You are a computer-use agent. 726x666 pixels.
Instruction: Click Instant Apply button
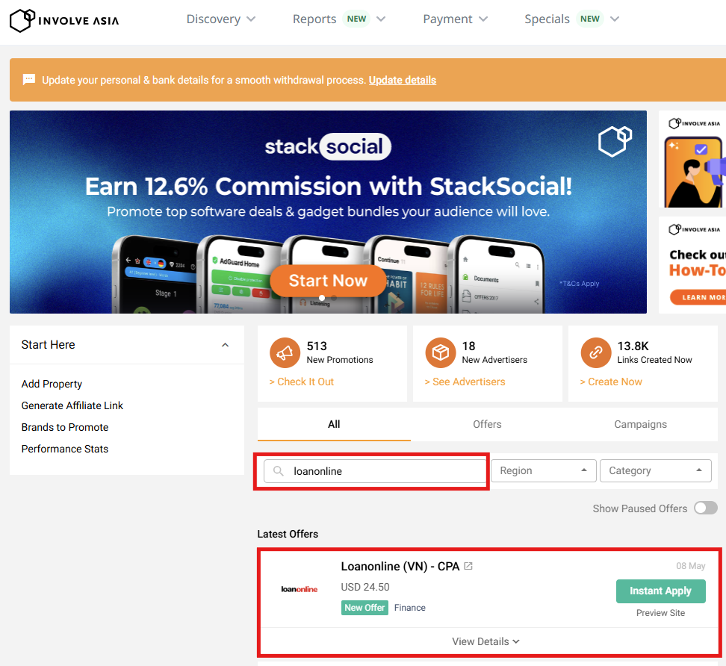(x=660, y=591)
